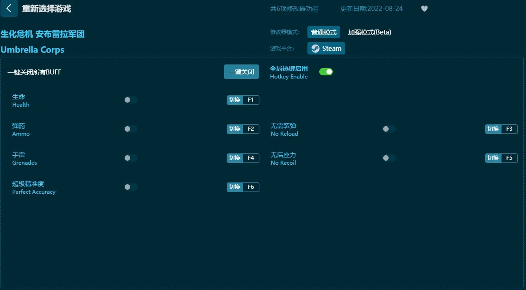
Task: Click the 更新日期:2022-08-24 text
Action: [371, 9]
